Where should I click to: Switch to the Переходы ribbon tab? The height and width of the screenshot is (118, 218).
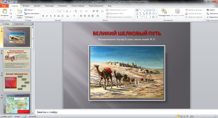click(49, 6)
